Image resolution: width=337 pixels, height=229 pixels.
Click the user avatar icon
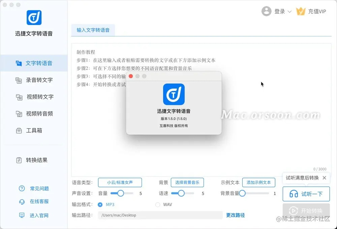click(x=267, y=11)
